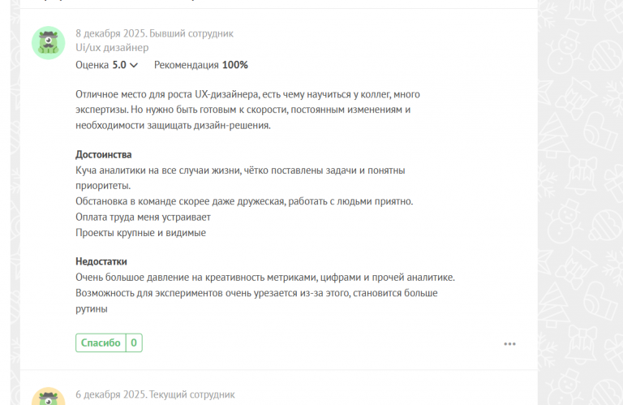Click the Ui/ux дизайнер job title
This screenshot has height=405, width=623.
coord(112,48)
